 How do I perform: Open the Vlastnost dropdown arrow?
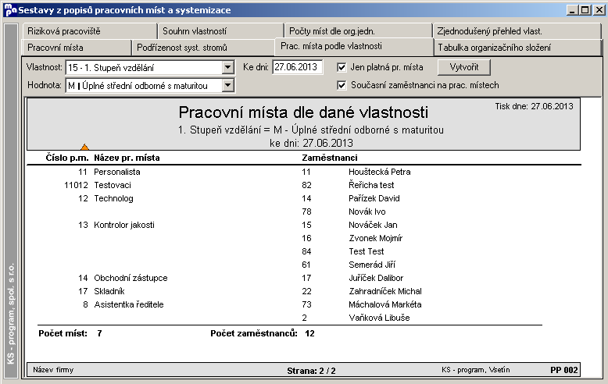pyautogui.click(x=228, y=67)
